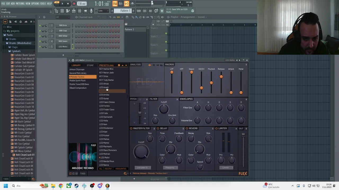Image resolution: width=339 pixels, height=190 pixels.
Task: Go to previous preset arrow in FLEX title bar
Action: [237, 60]
